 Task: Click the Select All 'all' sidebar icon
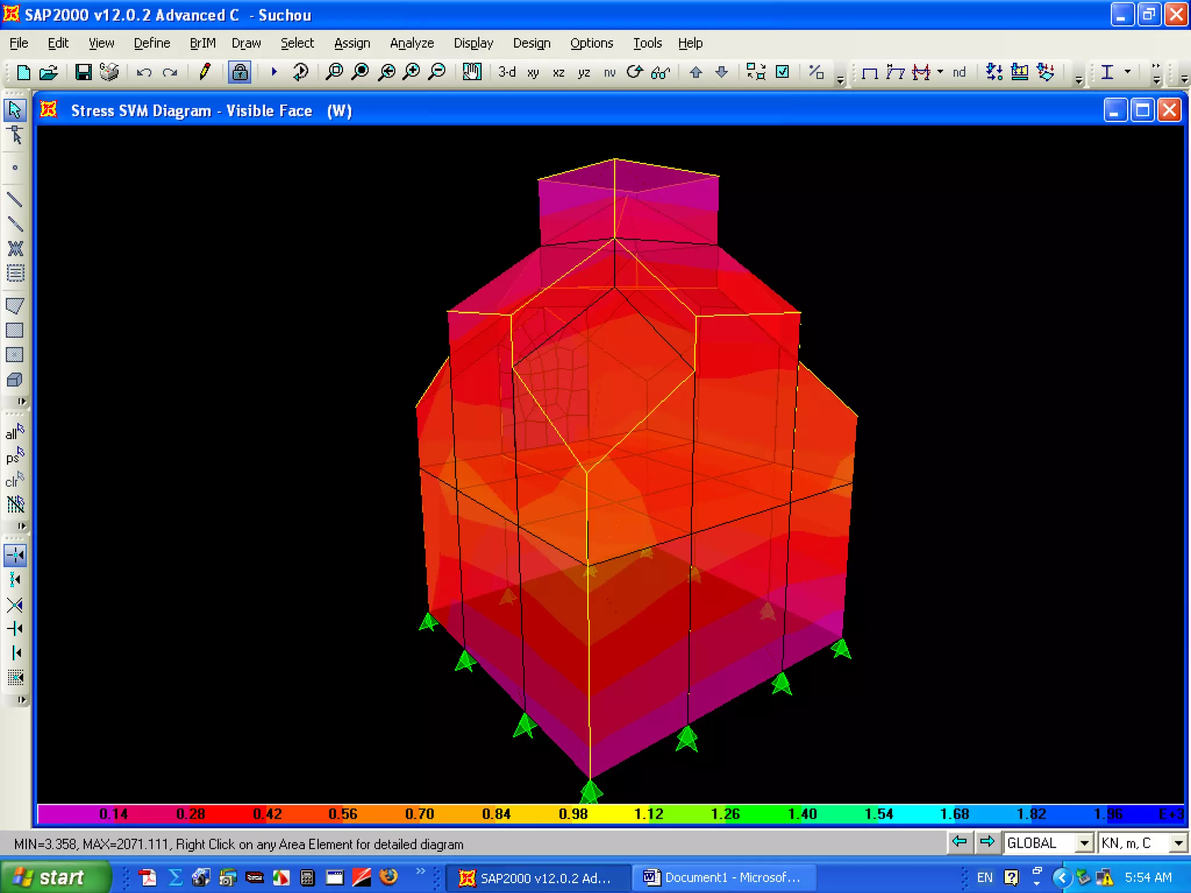[x=15, y=433]
